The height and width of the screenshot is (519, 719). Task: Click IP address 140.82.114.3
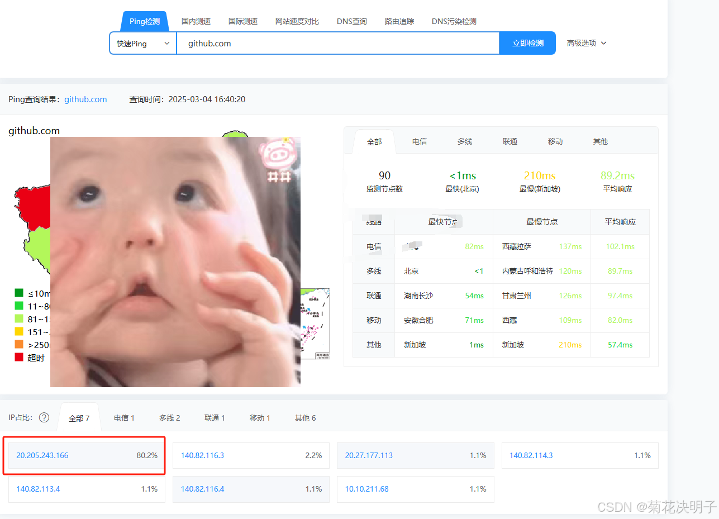(x=531, y=455)
